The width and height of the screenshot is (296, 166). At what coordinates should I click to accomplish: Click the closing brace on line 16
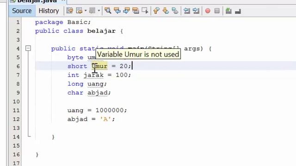[x=37, y=154]
